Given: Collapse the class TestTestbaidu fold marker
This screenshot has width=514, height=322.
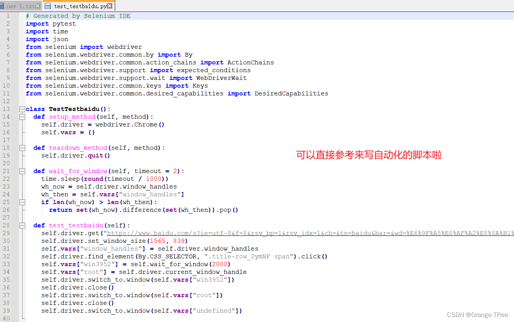Looking at the screenshot, I should [x=22, y=109].
